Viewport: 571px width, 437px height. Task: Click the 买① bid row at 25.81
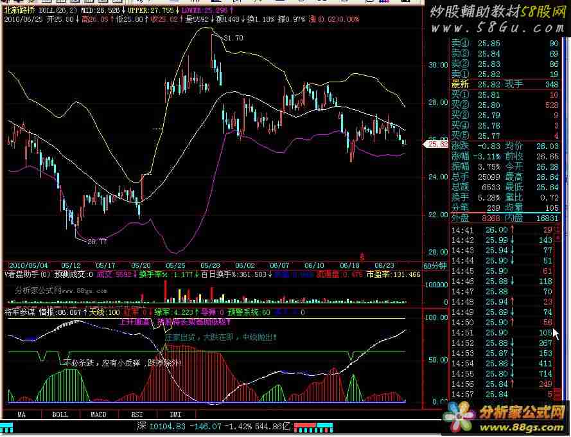pos(505,94)
